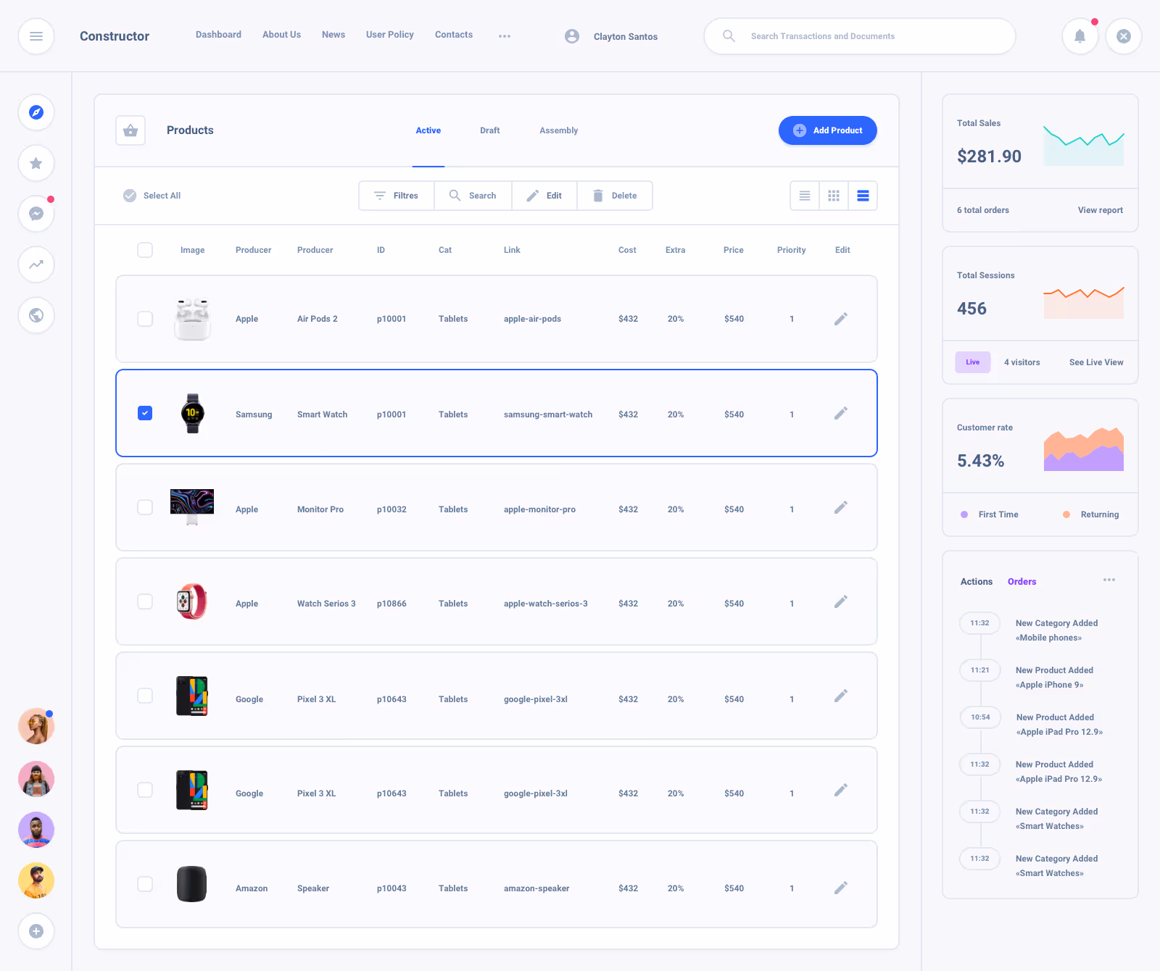Open News navigation link
The image size is (1160, 971).
point(333,35)
